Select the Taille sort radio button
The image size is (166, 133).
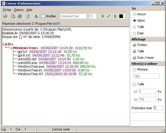point(135,27)
